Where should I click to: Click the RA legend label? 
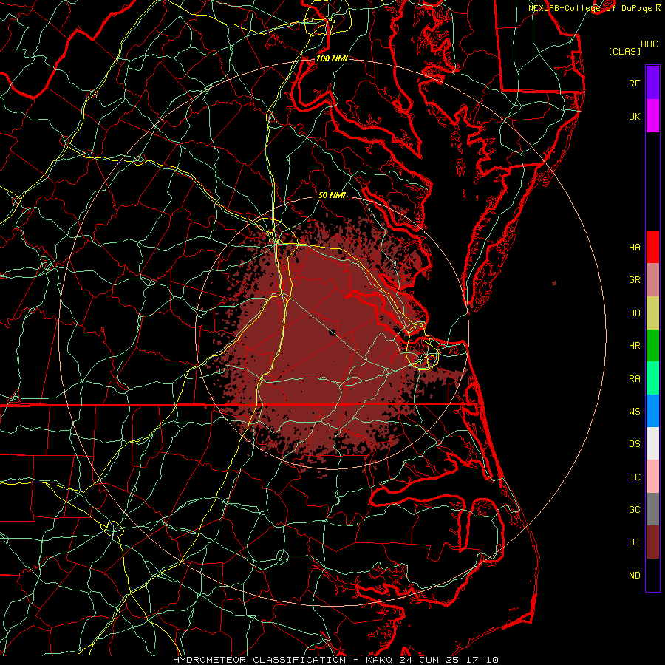pos(634,379)
